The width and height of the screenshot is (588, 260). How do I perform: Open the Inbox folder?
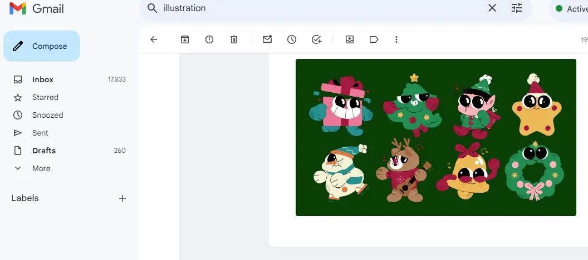43,79
